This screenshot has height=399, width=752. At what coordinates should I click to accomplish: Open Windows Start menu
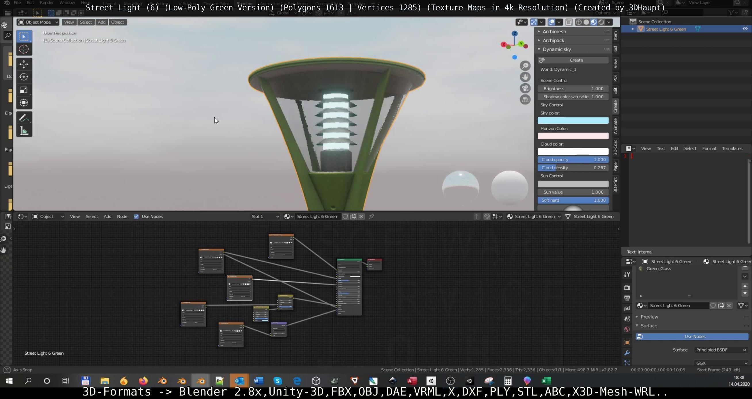click(9, 381)
